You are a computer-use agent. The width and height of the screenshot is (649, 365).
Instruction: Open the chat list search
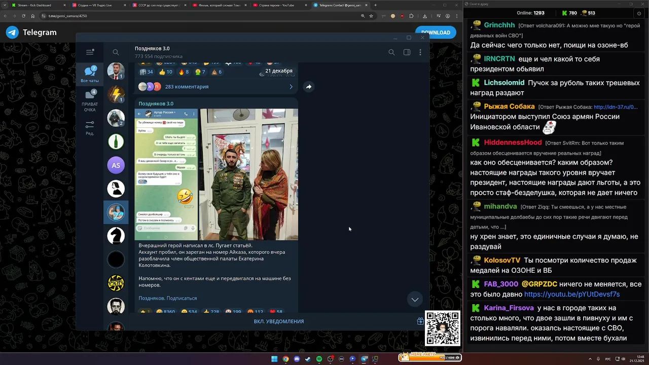(116, 52)
